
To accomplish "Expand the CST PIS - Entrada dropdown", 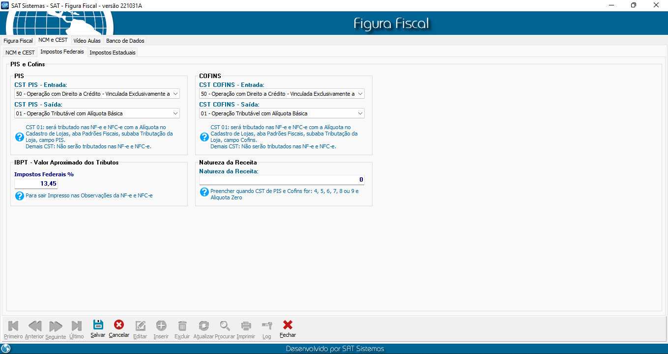I will [x=175, y=94].
